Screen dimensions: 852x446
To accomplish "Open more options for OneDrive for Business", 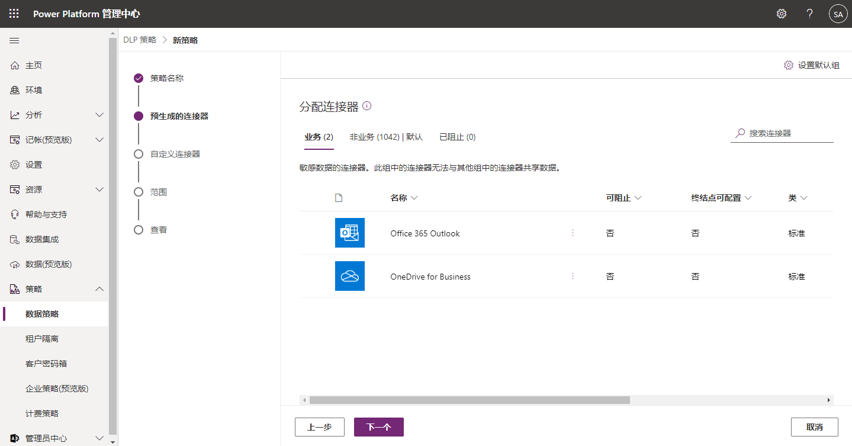I will pyautogui.click(x=573, y=277).
